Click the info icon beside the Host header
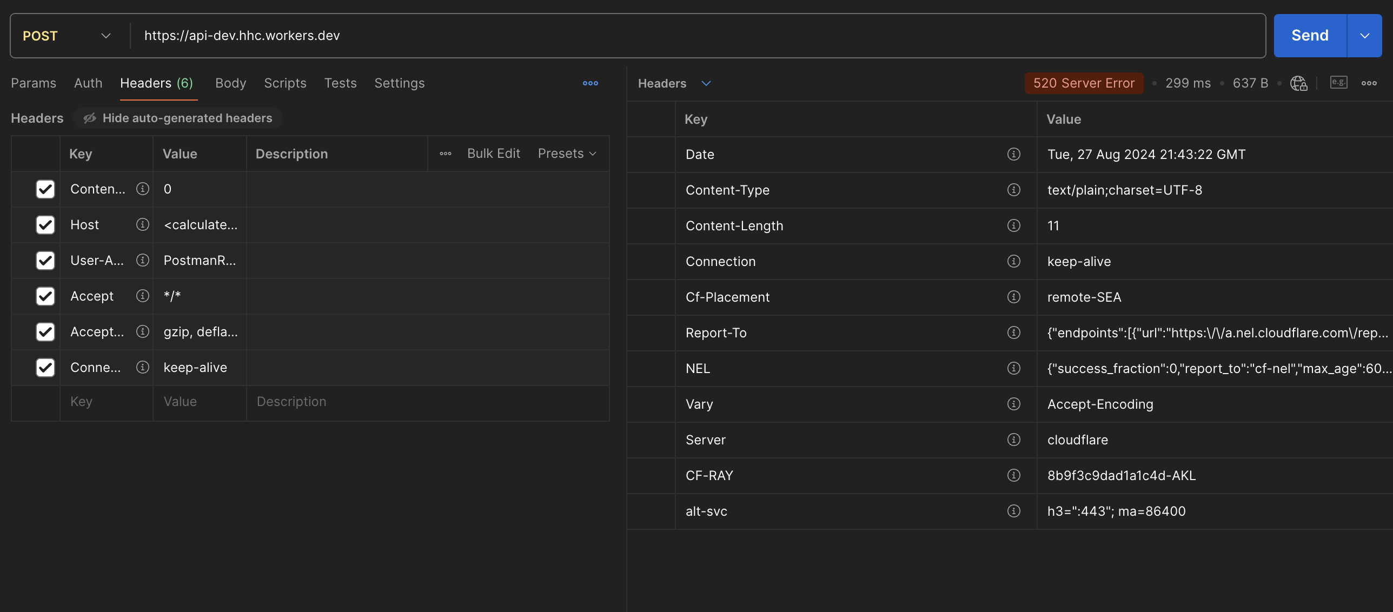The width and height of the screenshot is (1393, 612). tap(142, 225)
